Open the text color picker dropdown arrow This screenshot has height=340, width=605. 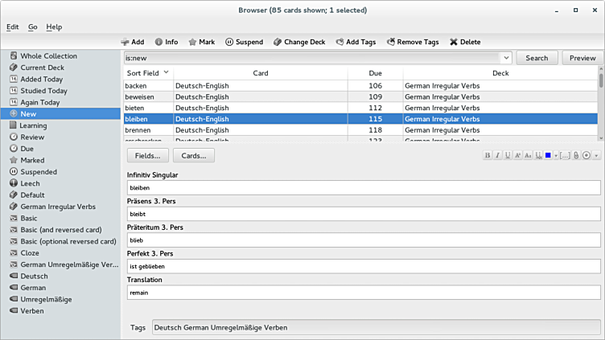[555, 155]
